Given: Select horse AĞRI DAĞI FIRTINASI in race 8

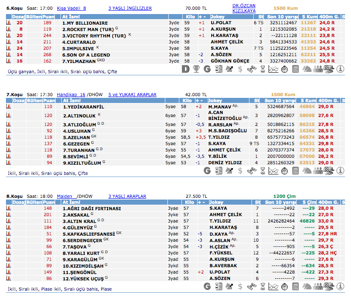Looking at the screenshot, I should [x=91, y=208].
